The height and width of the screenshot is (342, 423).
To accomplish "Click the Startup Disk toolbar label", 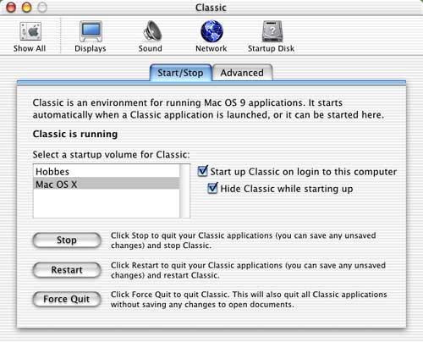I will pos(271,48).
